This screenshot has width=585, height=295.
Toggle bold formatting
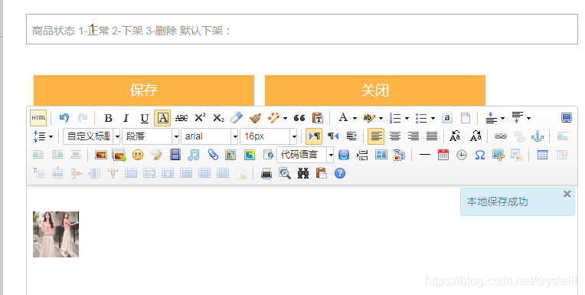pos(108,118)
